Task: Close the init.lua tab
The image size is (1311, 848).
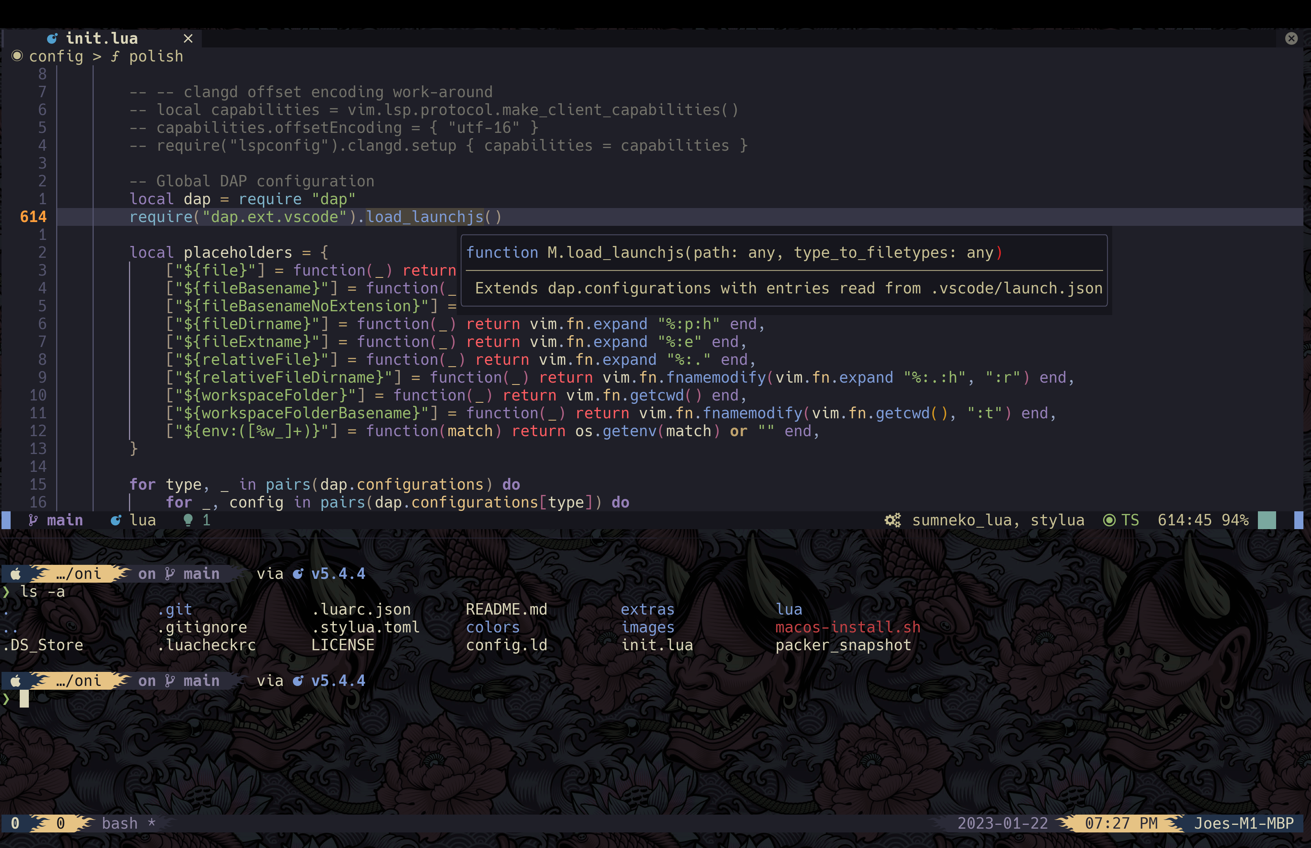Action: click(x=188, y=39)
